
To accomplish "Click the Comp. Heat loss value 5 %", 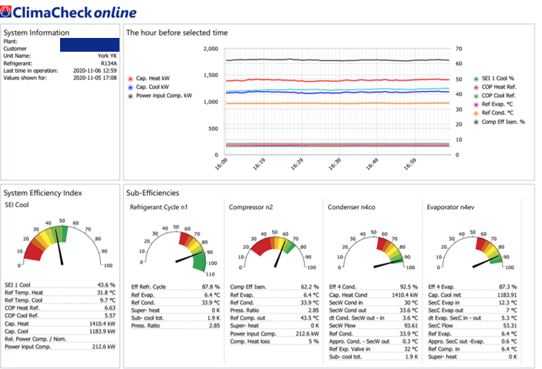I will (314, 341).
